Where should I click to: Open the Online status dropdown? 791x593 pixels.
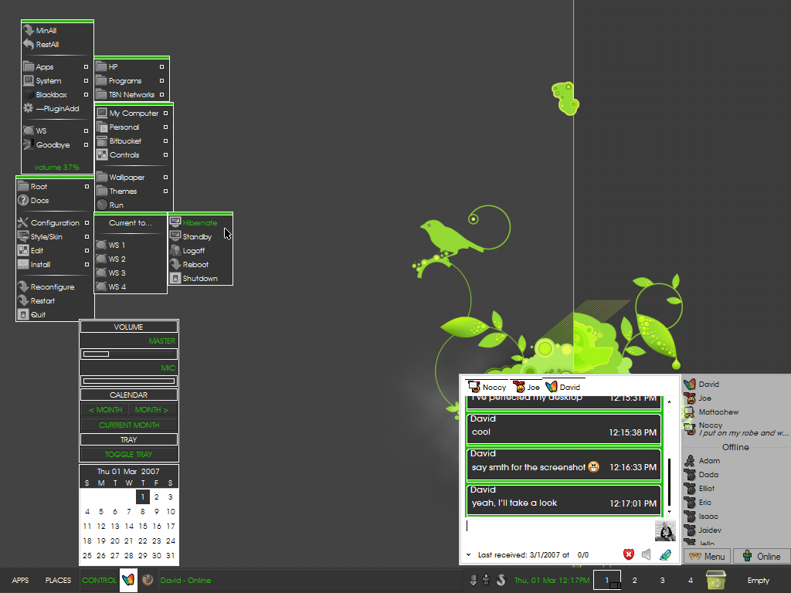point(762,556)
